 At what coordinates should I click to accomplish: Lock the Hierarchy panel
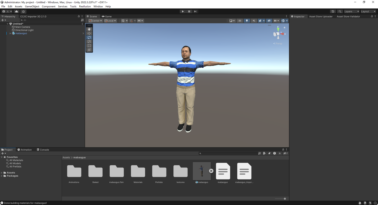(79, 16)
